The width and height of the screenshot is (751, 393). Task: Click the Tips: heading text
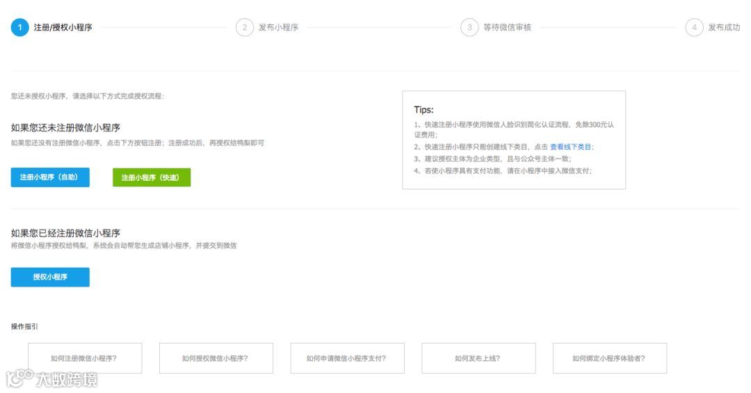point(423,110)
